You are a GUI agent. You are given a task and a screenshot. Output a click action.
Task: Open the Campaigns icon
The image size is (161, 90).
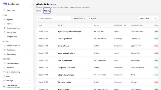[5, 54]
